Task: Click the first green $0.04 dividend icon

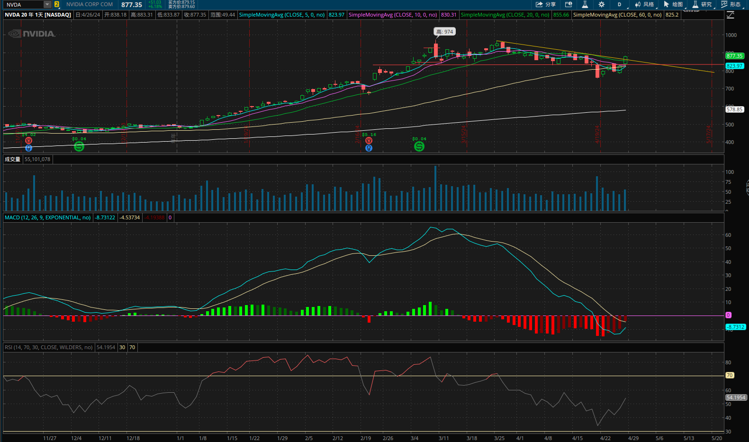Action: click(79, 147)
